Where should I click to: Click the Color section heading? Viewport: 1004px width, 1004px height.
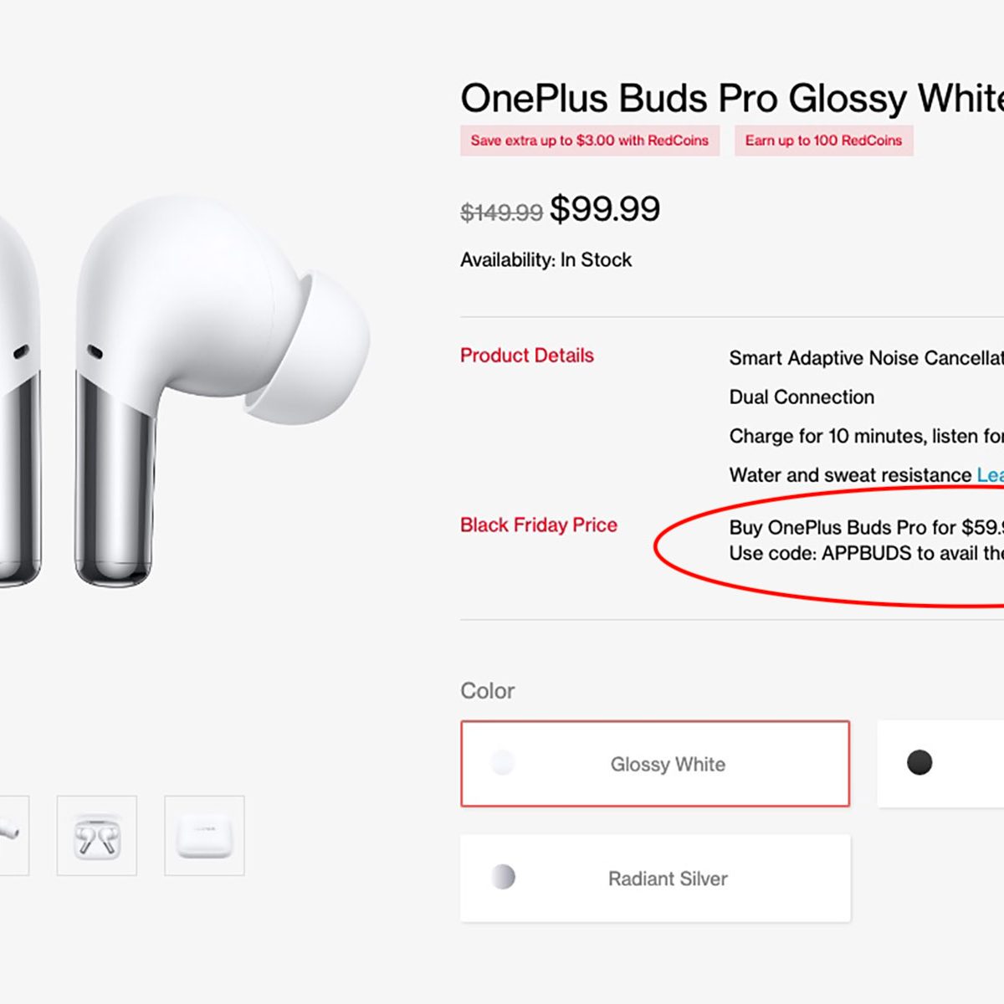[487, 691]
